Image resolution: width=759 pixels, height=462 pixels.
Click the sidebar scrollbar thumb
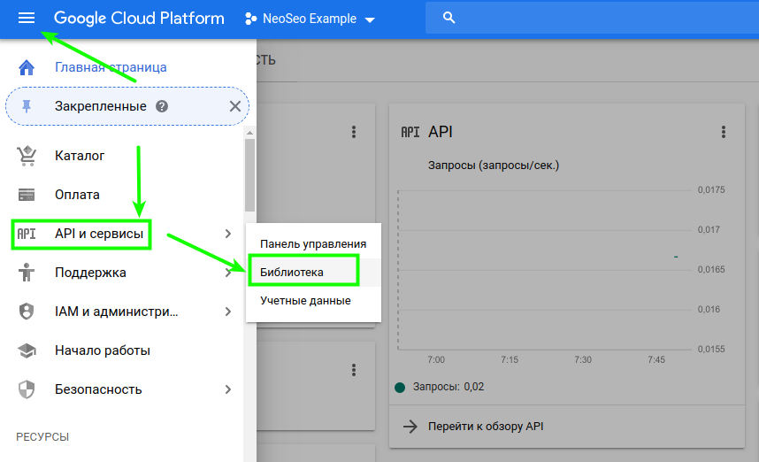pyautogui.click(x=249, y=175)
